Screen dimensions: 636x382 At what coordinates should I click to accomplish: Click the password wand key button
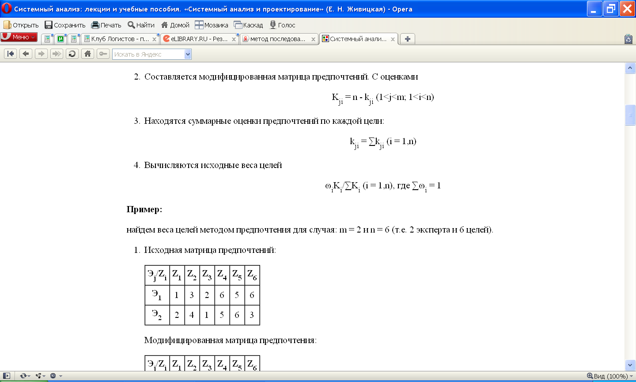pyautogui.click(x=103, y=54)
